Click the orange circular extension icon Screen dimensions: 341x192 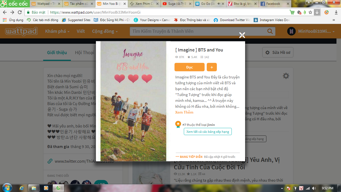327,12
